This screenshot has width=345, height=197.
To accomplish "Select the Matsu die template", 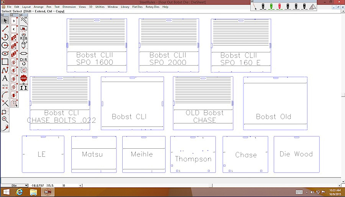I will tap(94, 154).
